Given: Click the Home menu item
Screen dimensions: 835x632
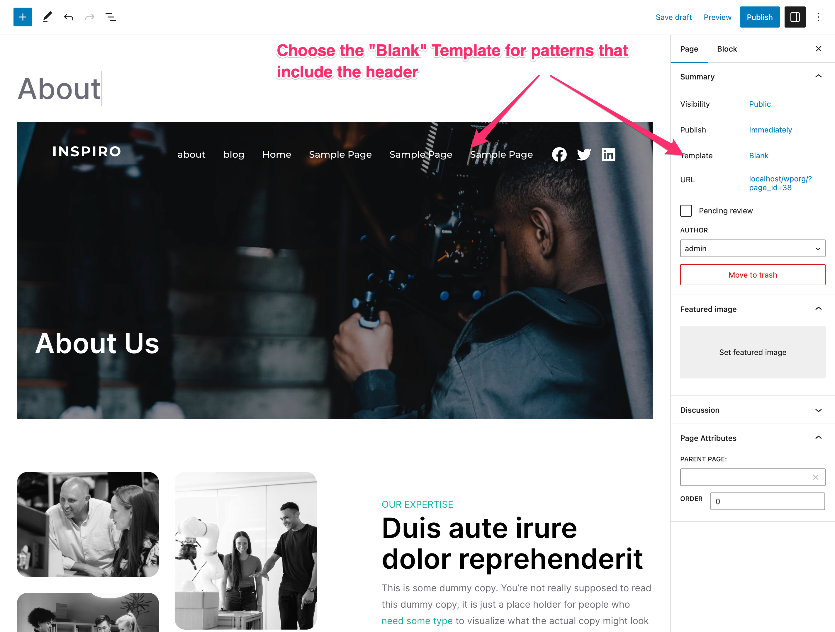Looking at the screenshot, I should coord(277,154).
